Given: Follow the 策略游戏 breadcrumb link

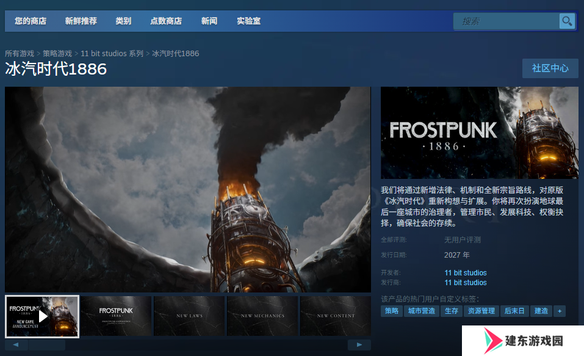Looking at the screenshot, I should click(57, 53).
